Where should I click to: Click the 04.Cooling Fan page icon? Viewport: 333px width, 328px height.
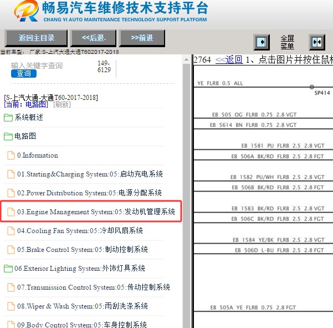(x=11, y=231)
